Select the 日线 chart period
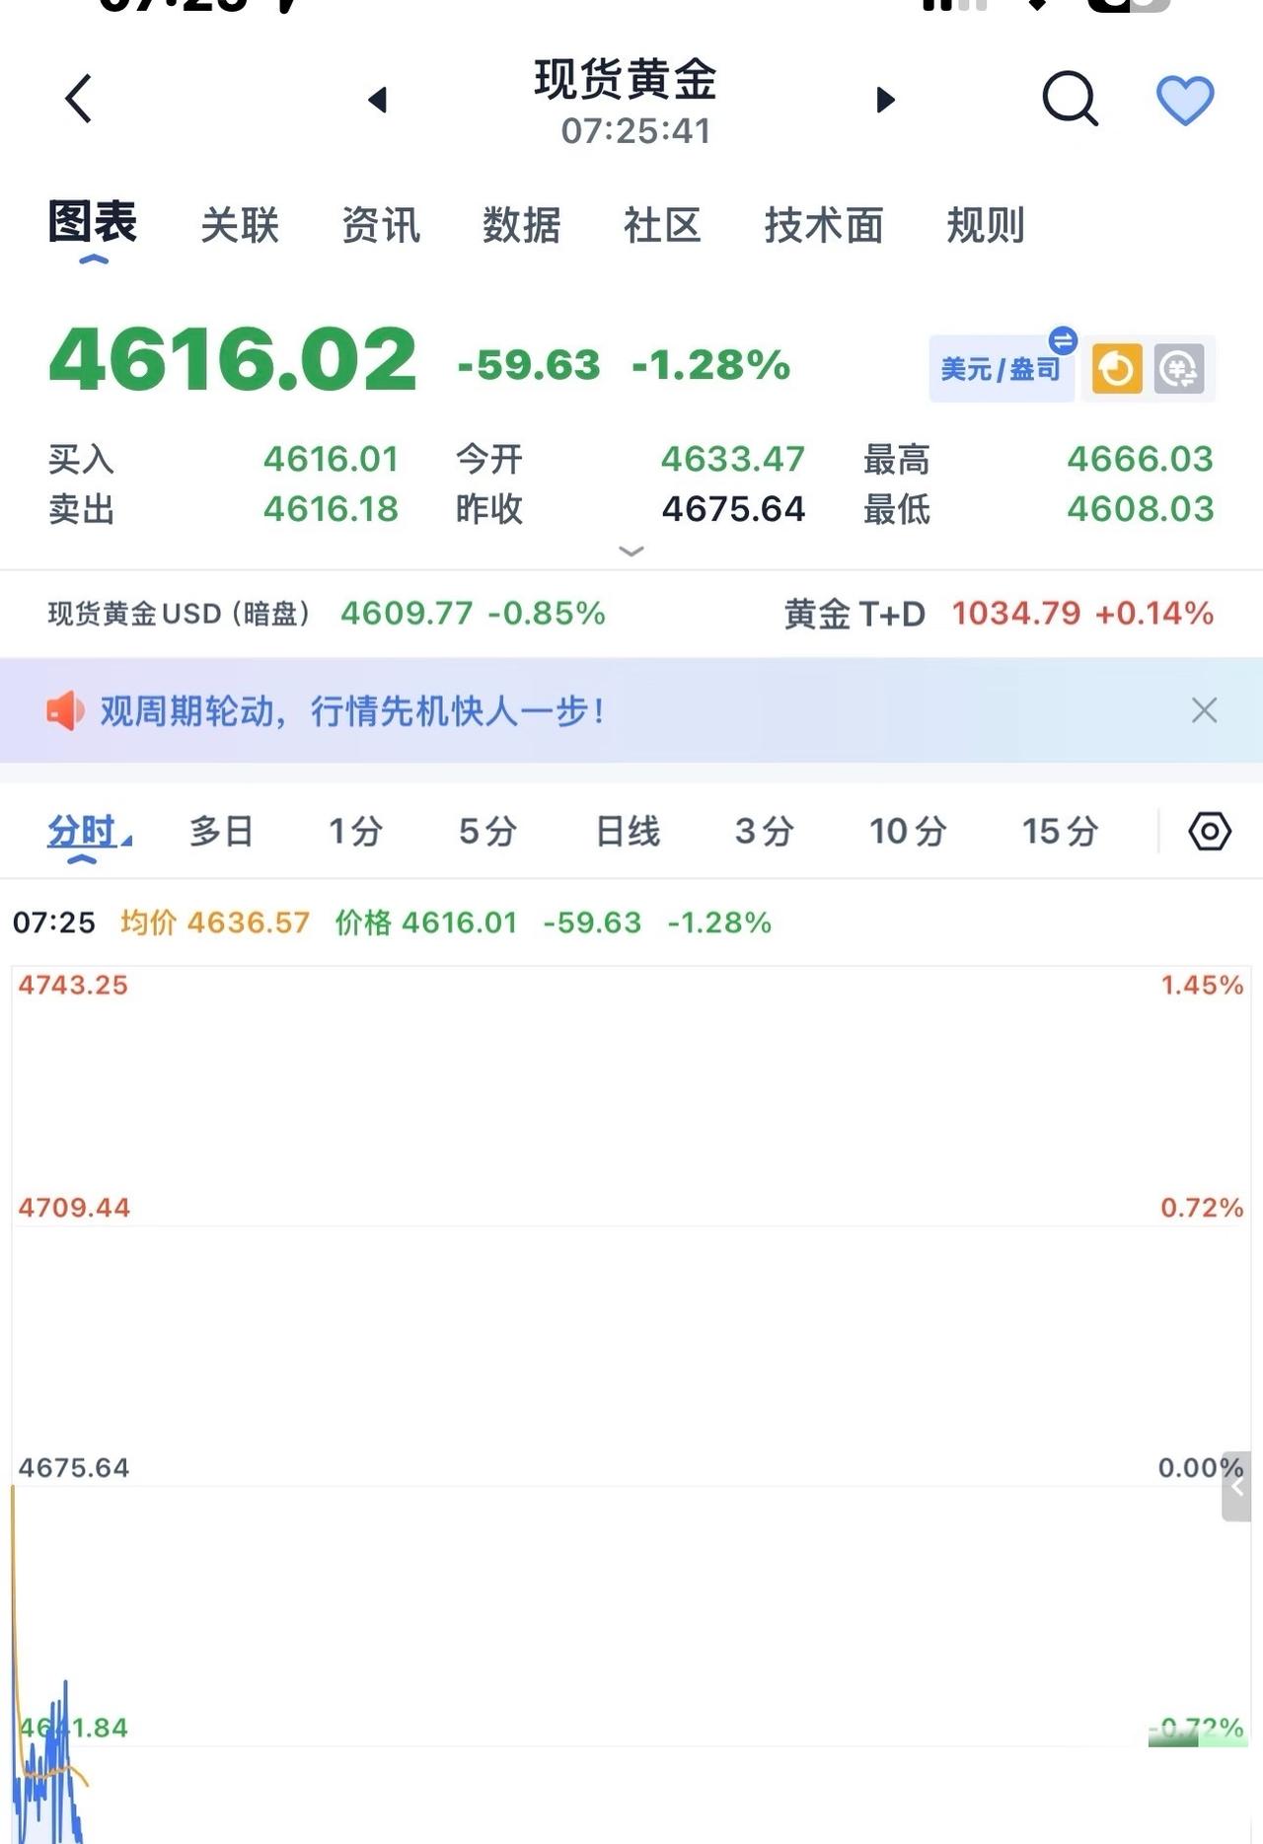Viewport: 1263px width, 1844px height. (628, 832)
